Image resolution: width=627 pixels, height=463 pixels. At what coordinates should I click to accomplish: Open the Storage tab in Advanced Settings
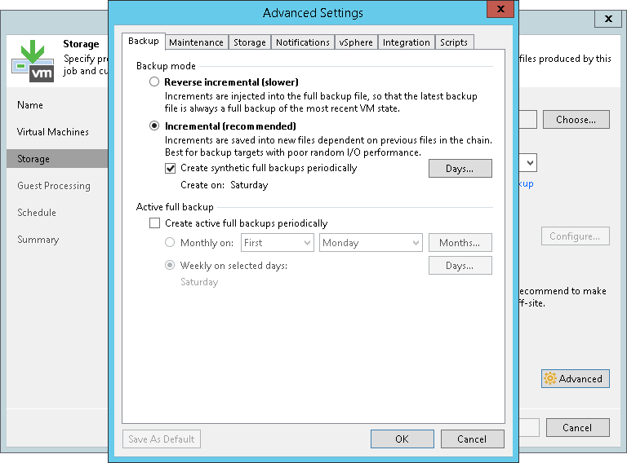250,42
